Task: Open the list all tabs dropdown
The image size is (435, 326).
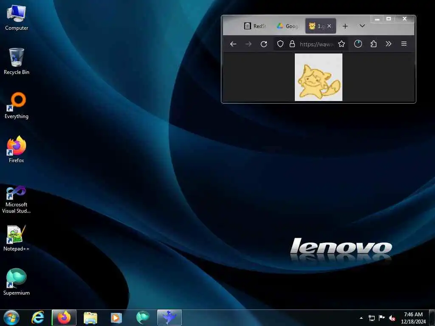Action: 362,26
